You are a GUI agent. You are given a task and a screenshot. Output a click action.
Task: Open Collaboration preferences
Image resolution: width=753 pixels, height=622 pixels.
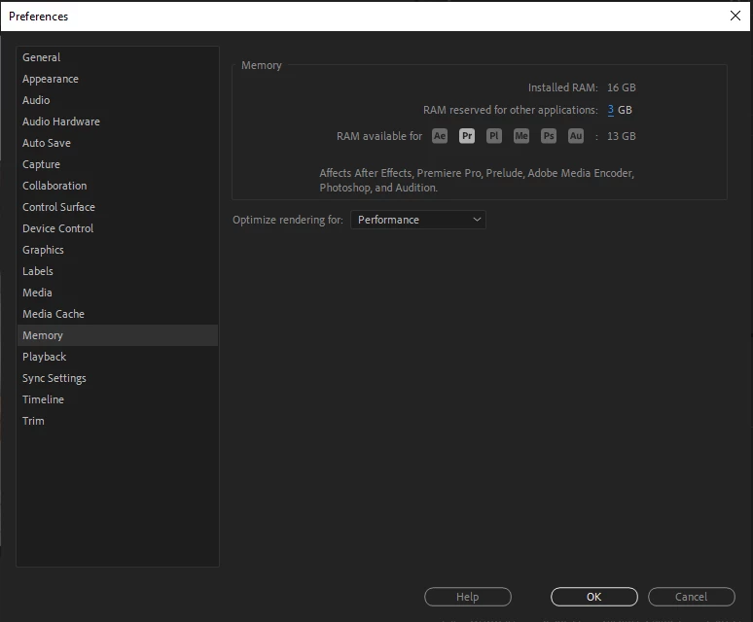tap(118, 186)
